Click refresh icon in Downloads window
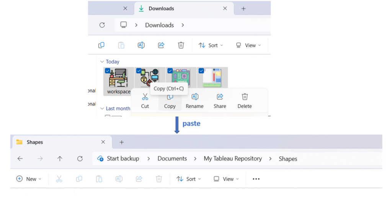Image resolution: width=392 pixels, height=198 pixels. [x=102, y=25]
